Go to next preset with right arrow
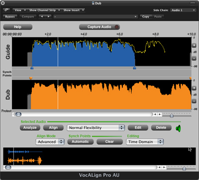Viewport: 199px width, 180px height. coord(48,16)
